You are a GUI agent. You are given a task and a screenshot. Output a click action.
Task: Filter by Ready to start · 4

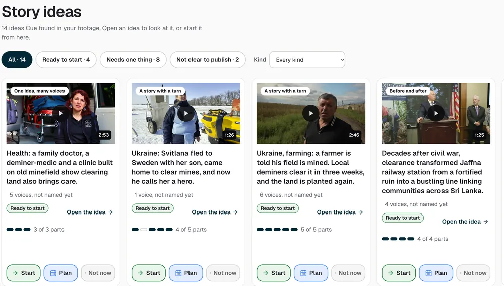(66, 60)
